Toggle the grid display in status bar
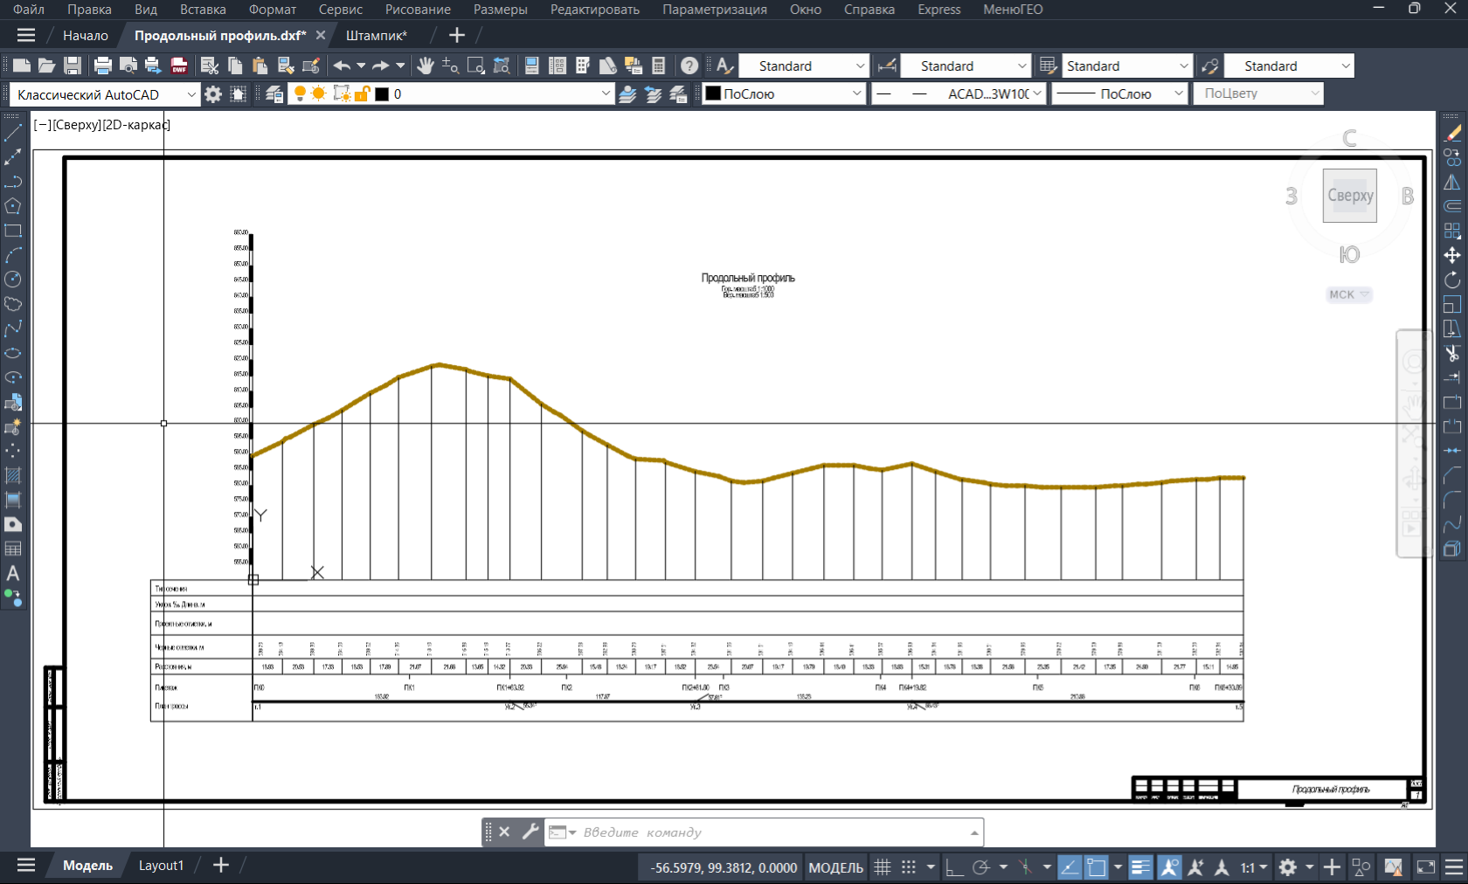The height and width of the screenshot is (884, 1468). click(x=883, y=867)
